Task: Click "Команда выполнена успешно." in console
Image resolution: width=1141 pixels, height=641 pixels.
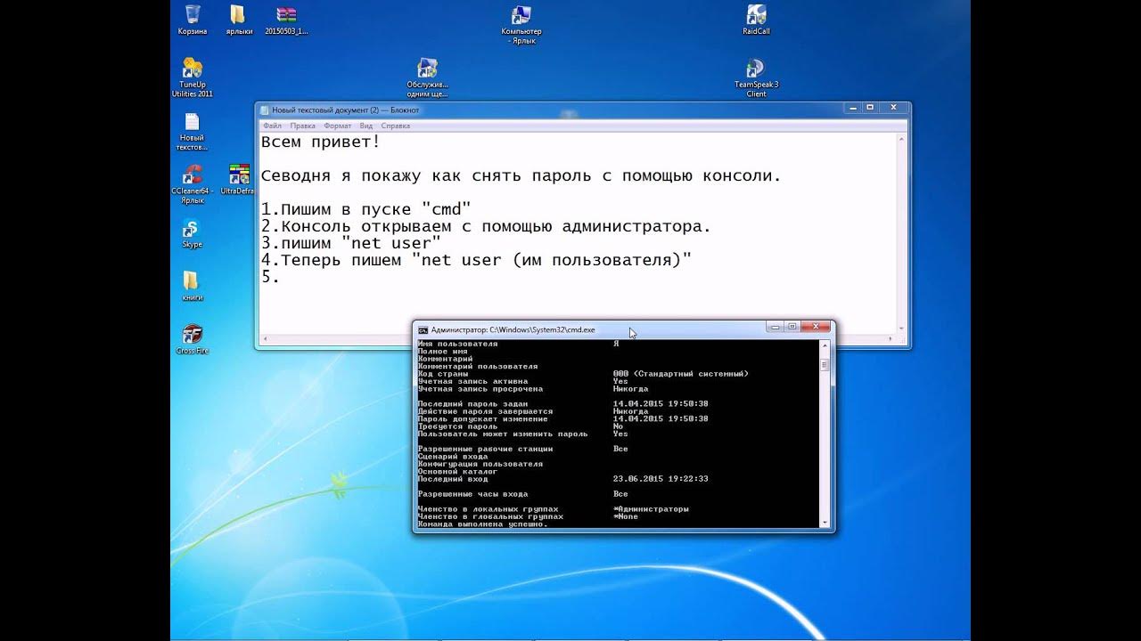Action: (x=482, y=523)
